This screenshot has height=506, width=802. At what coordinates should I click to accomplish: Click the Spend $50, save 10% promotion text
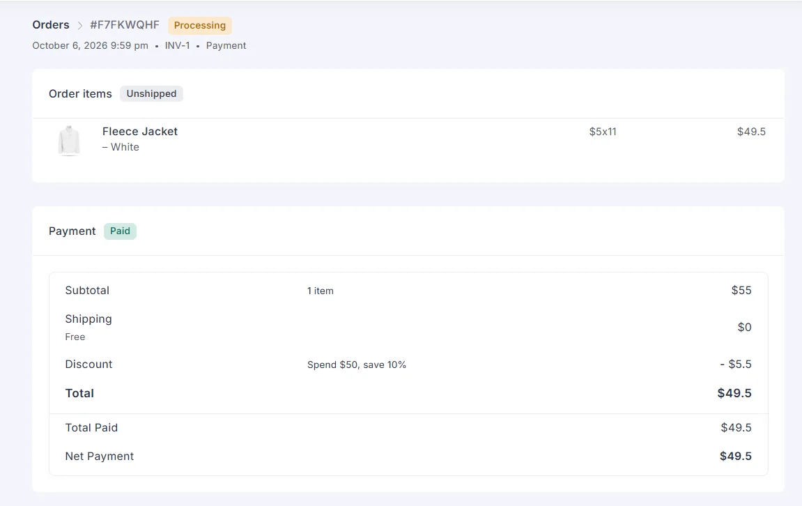[x=357, y=365]
